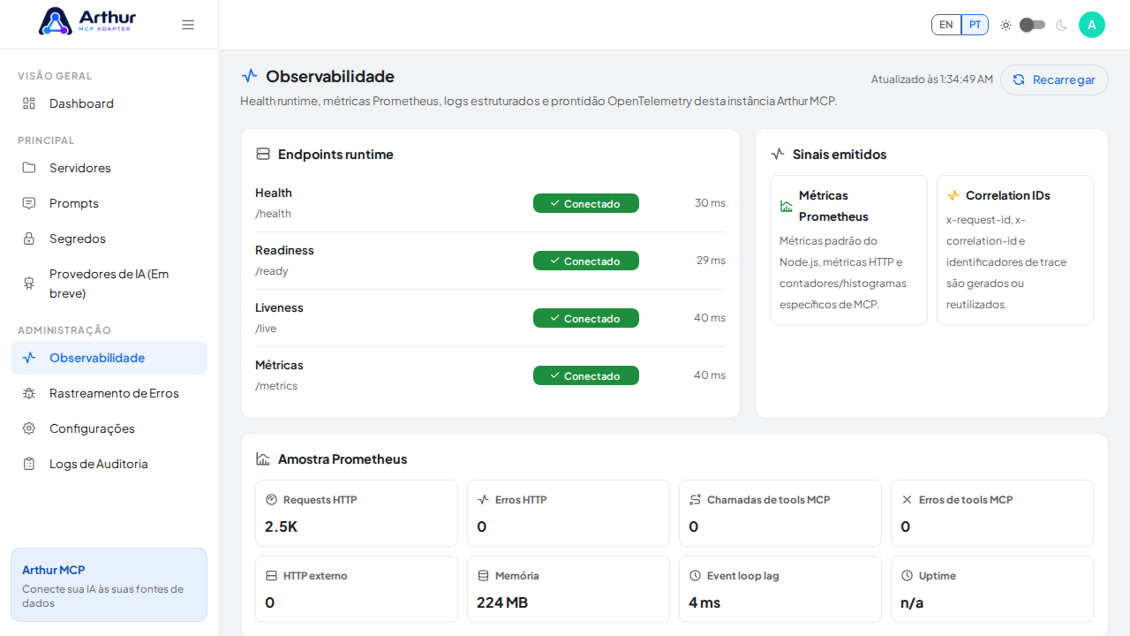1130x636 pixels.
Task: Go to Servidores page
Action: coord(109,168)
